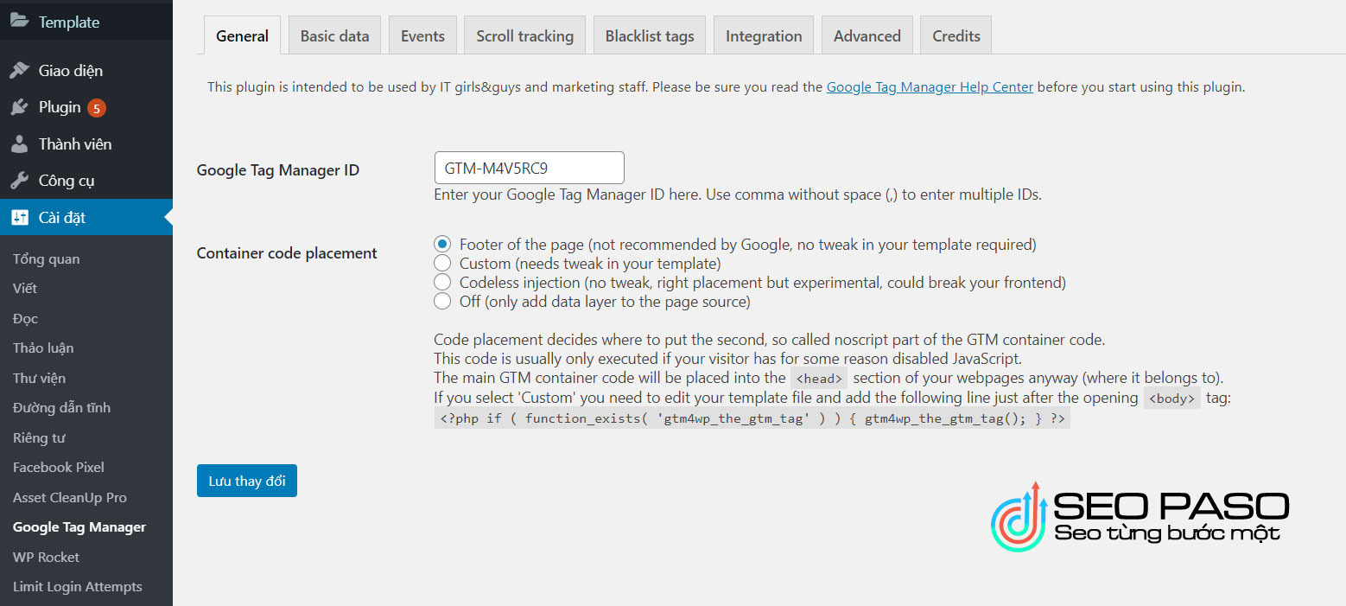Open Template menu in sidebar

[86, 22]
